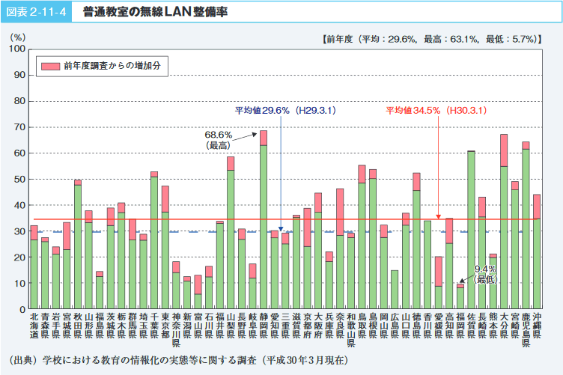Image resolution: width=563 pixels, height=375 pixels.
Task: Click the 富山県 axis label
Action: pos(198,326)
